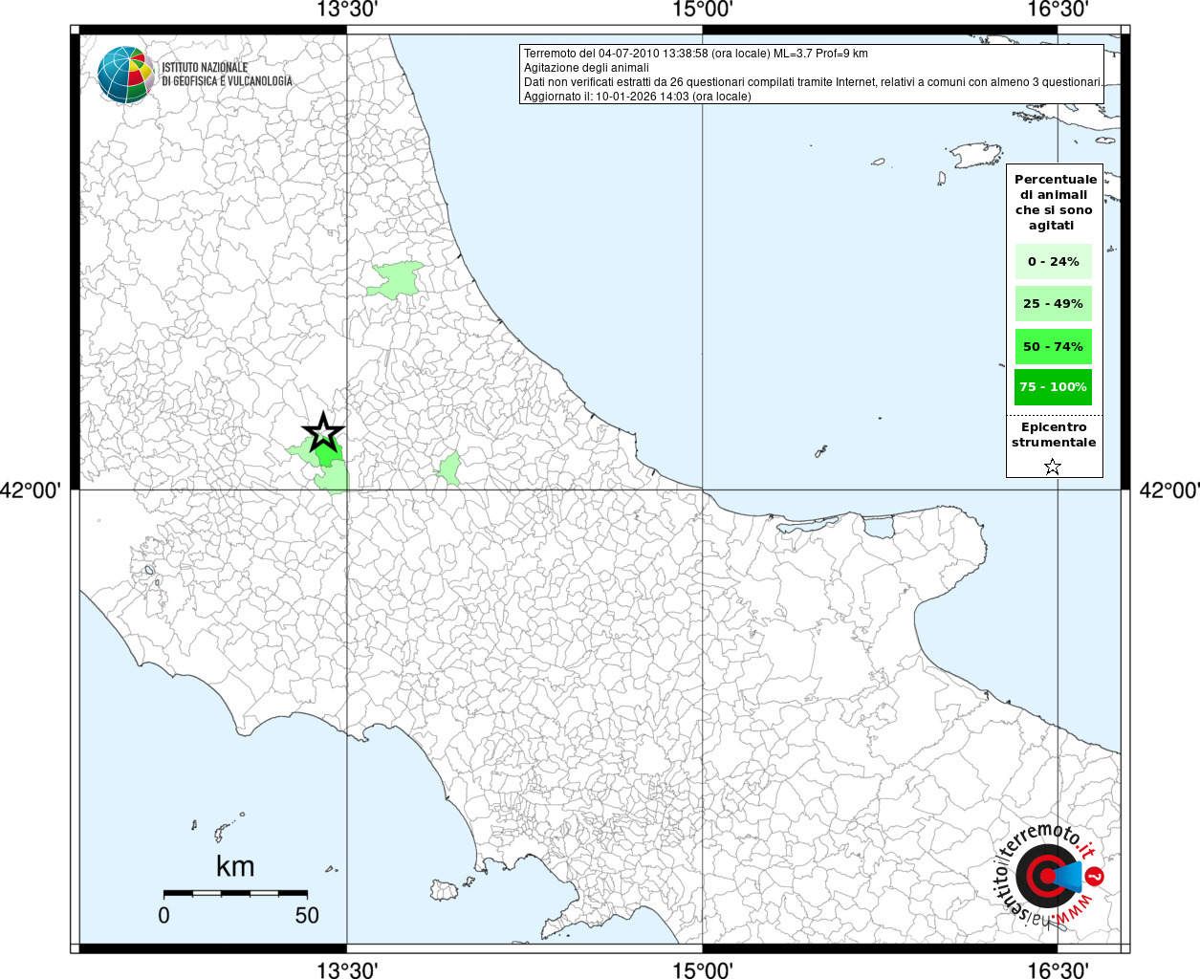Click the INGV globe logo
This screenshot has width=1200, height=979.
click(125, 75)
